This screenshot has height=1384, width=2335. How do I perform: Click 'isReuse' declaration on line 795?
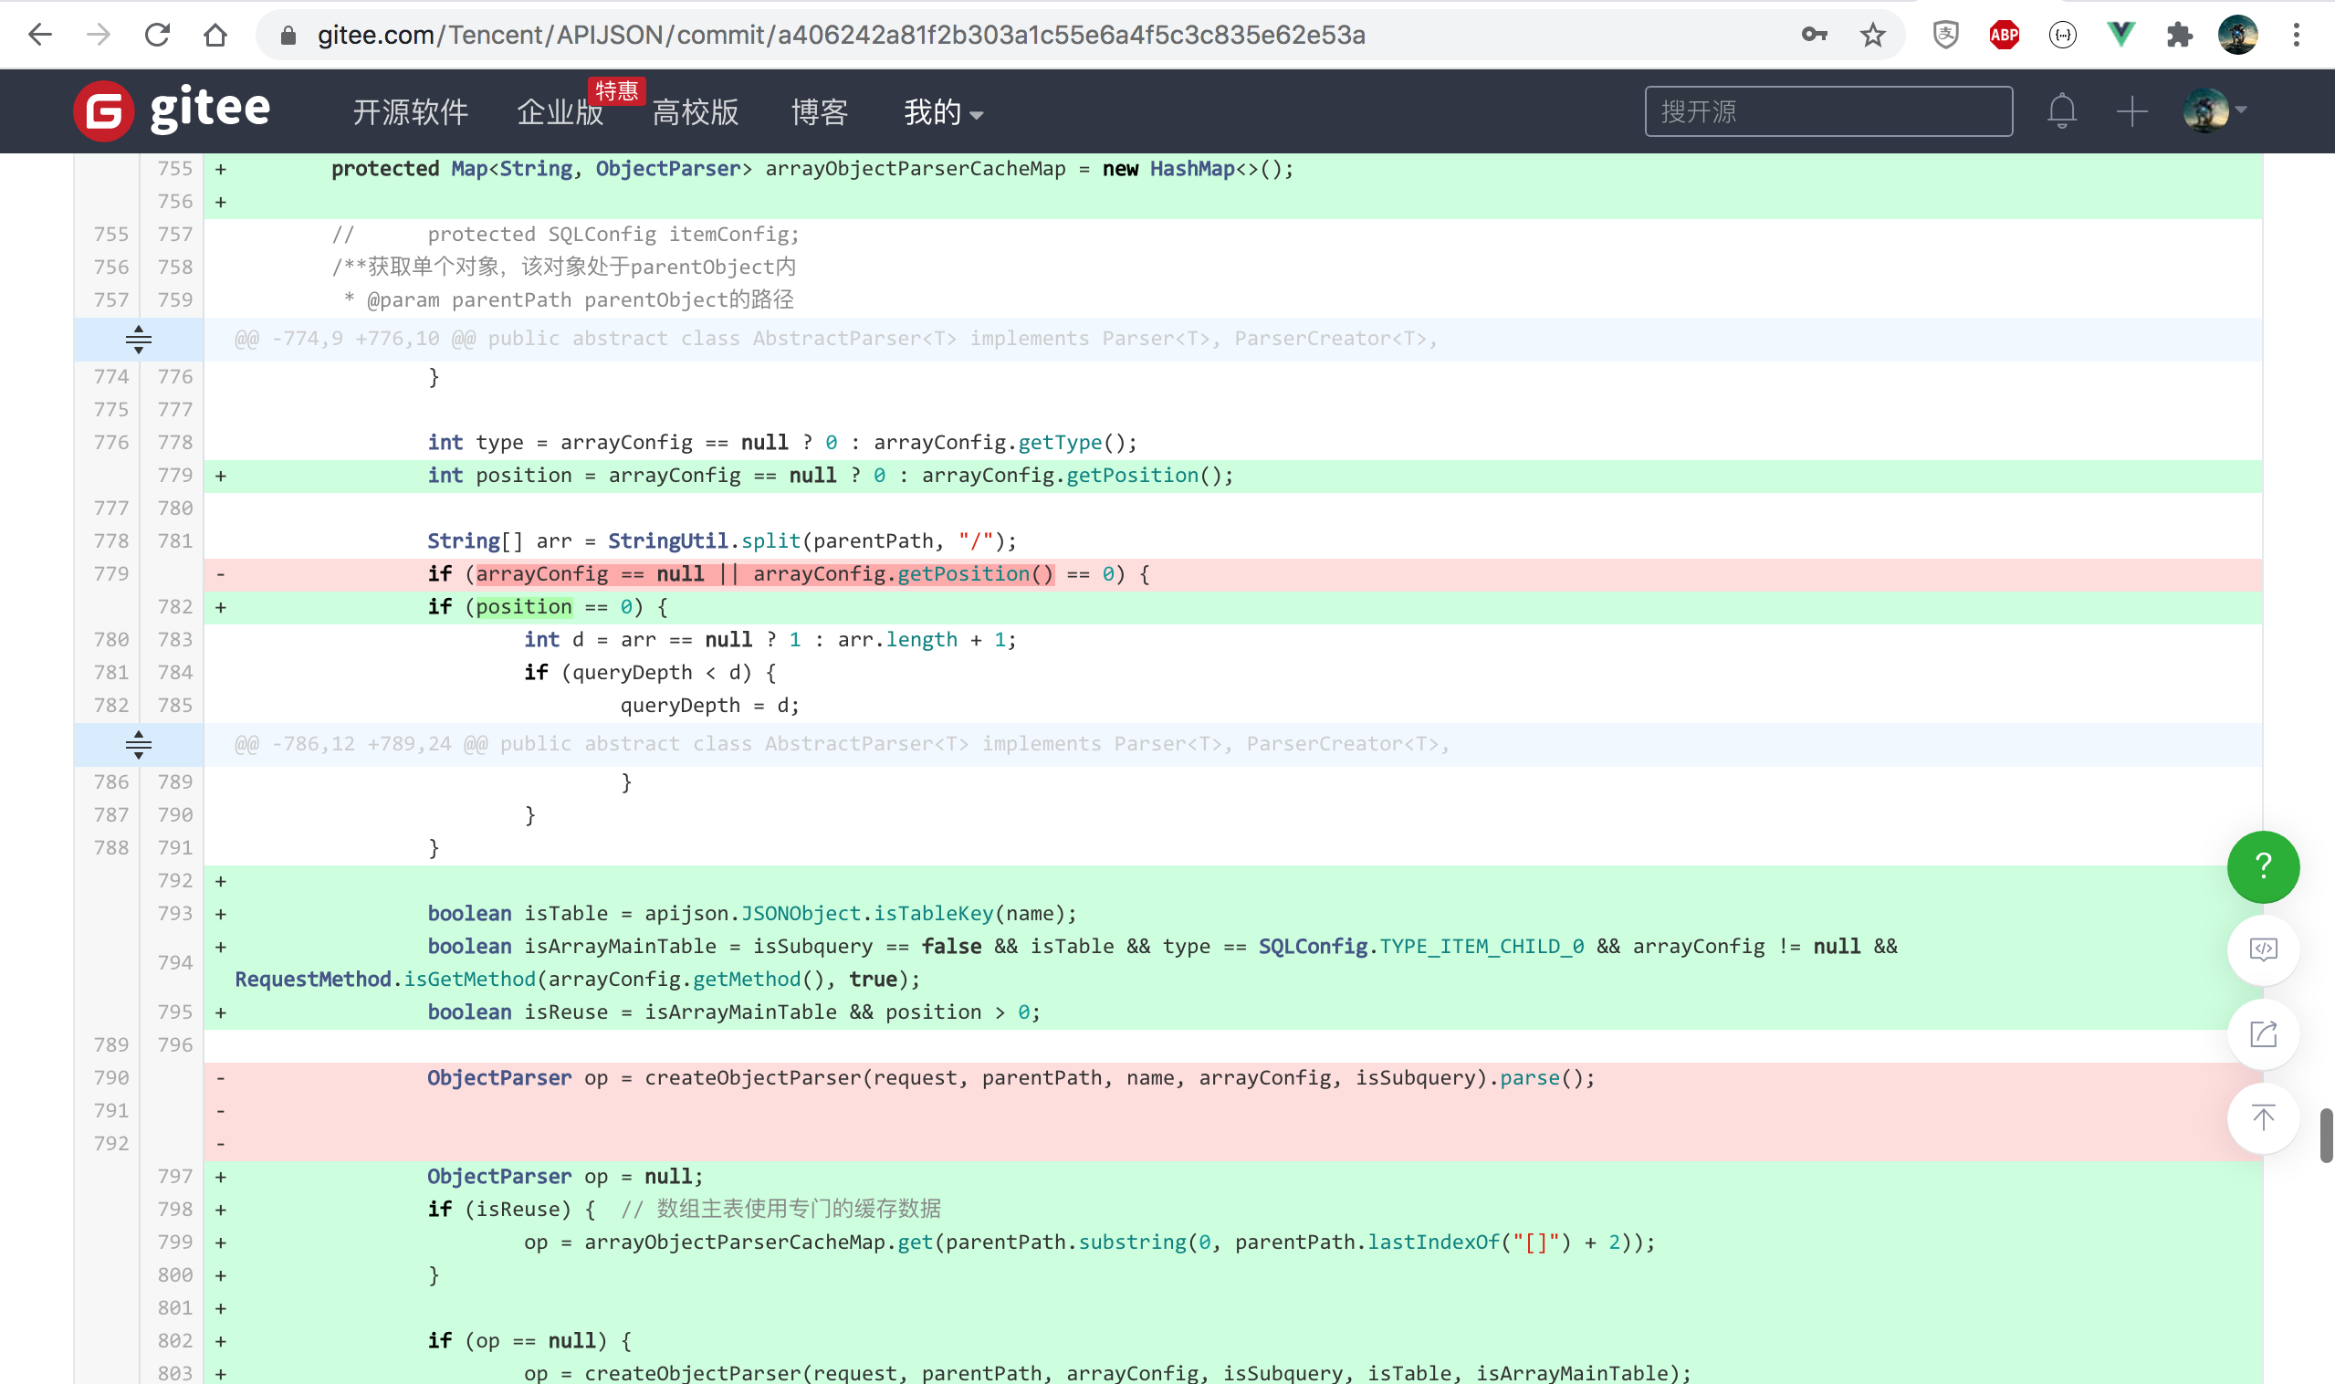click(x=566, y=1012)
